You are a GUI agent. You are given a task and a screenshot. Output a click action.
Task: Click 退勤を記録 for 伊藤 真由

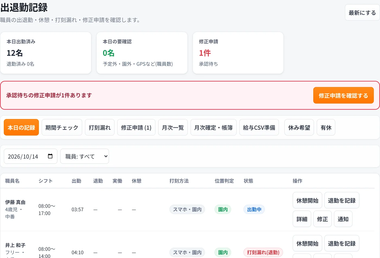[342, 200]
